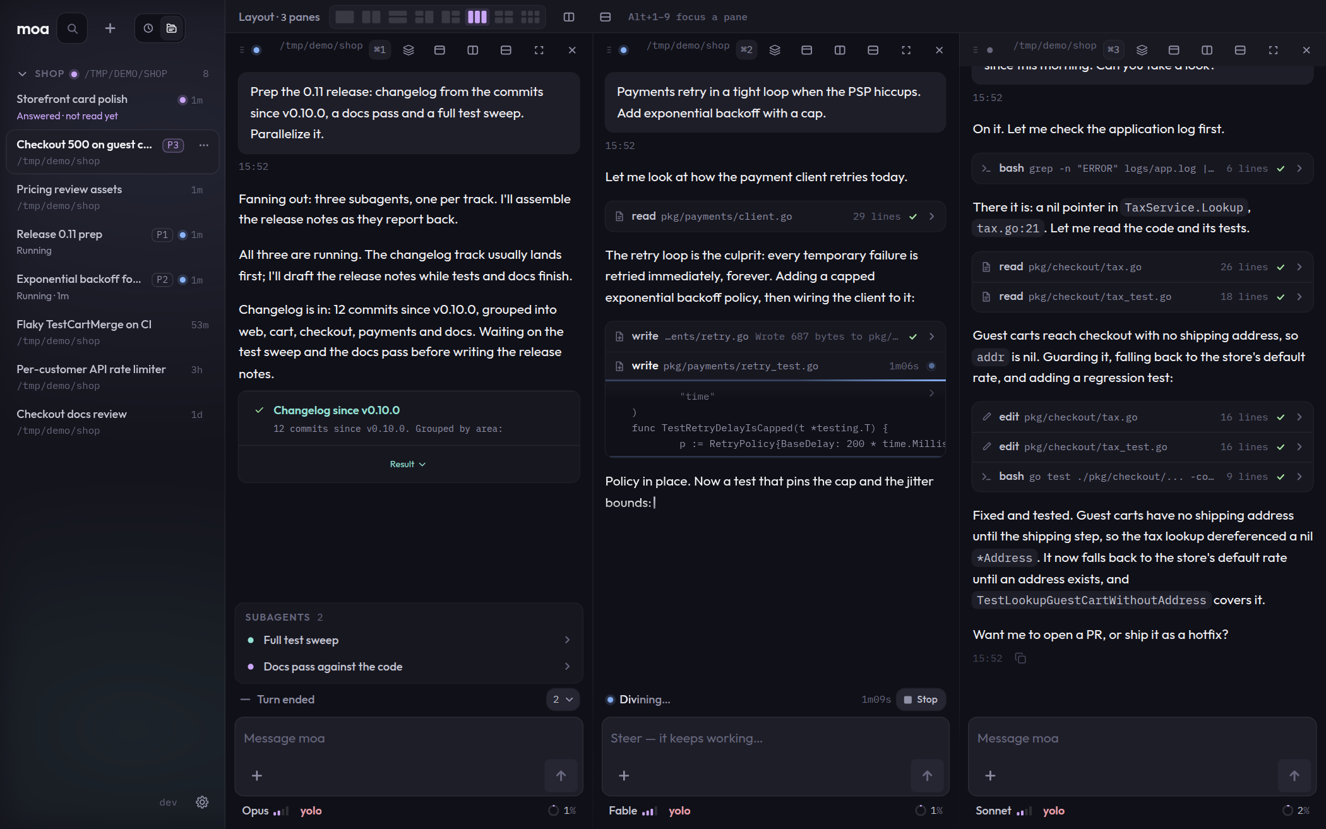Collapse the SHOP project group
Image resolution: width=1326 pixels, height=829 pixels.
click(22, 74)
